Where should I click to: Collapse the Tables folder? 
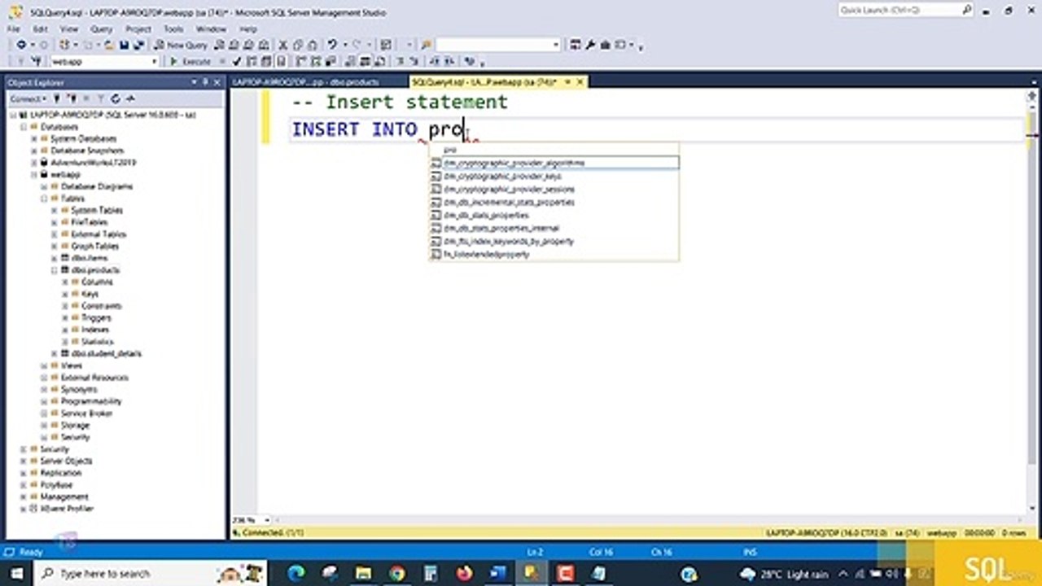[45, 198]
